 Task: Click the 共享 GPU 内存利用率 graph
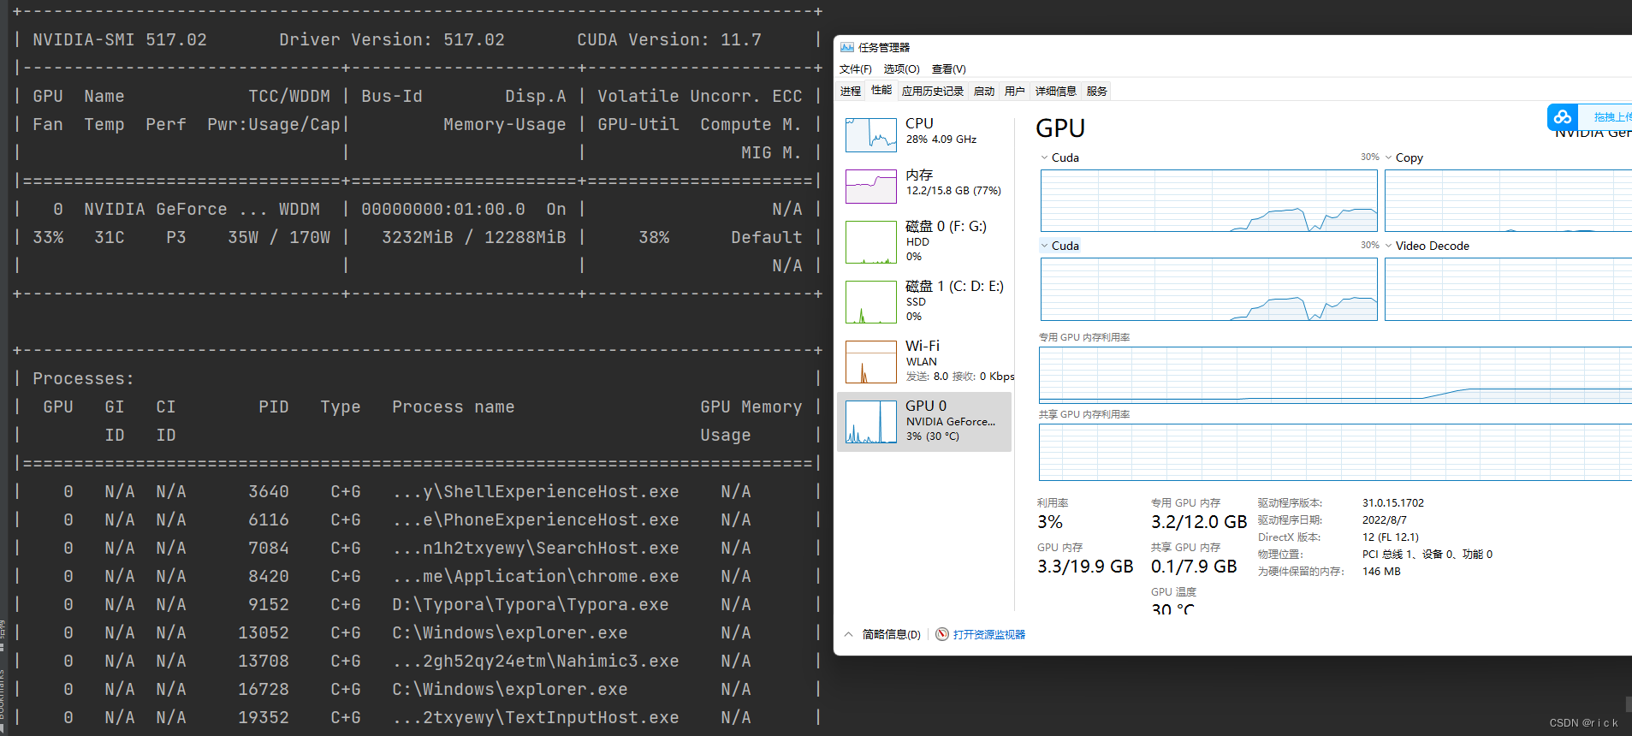pyautogui.click(x=1335, y=452)
